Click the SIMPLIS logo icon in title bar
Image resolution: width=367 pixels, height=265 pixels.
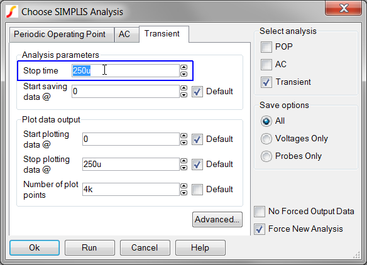click(12, 11)
